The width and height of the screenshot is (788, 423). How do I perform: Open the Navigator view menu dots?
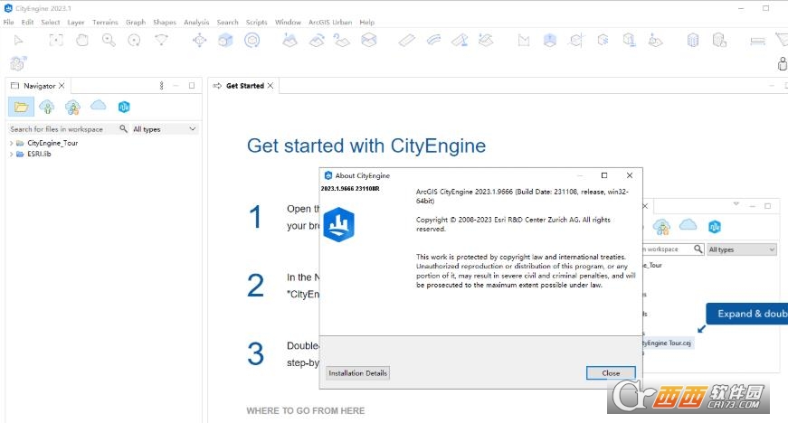tap(161, 86)
